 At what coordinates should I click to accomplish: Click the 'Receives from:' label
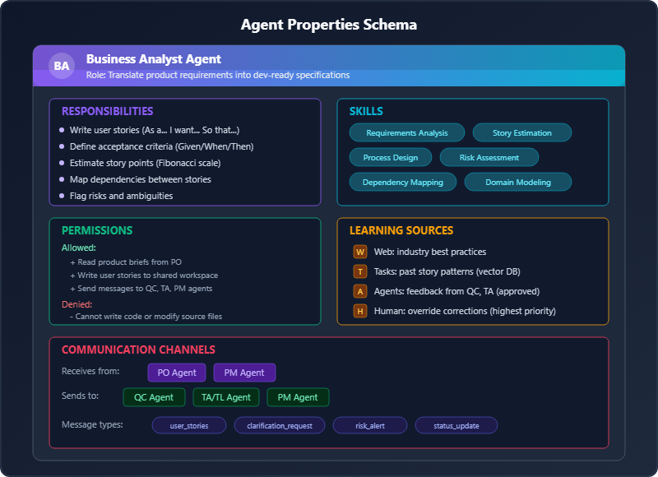point(90,371)
